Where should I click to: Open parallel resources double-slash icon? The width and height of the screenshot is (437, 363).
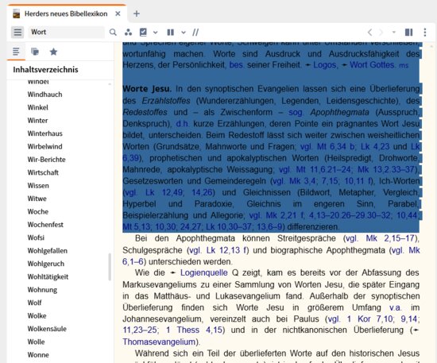click(195, 33)
